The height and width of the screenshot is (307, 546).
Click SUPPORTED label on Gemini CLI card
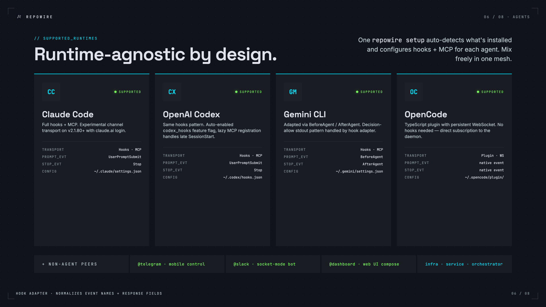(x=372, y=92)
